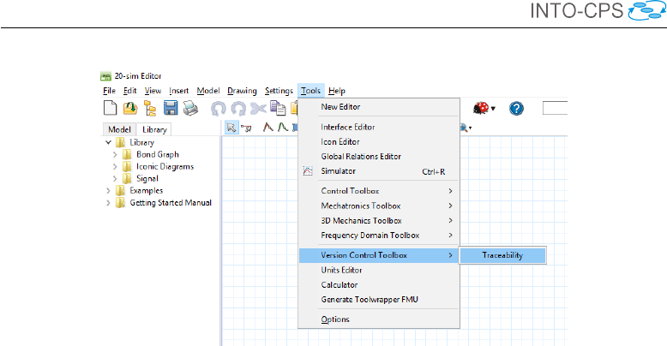Open the Drawing menu
This screenshot has height=346, width=667.
pyautogui.click(x=242, y=91)
